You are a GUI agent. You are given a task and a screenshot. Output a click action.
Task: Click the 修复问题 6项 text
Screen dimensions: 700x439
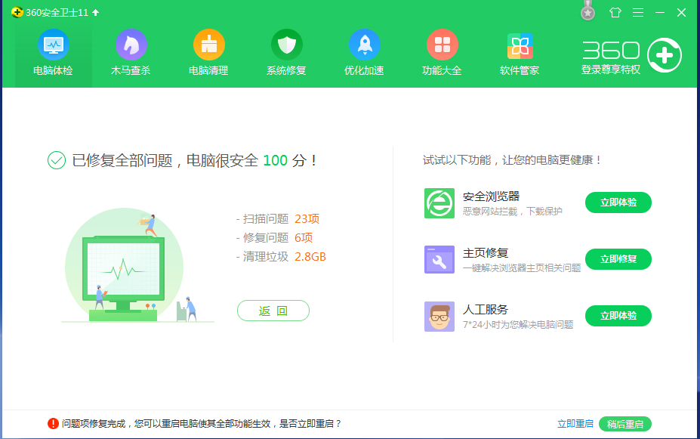[x=274, y=237]
